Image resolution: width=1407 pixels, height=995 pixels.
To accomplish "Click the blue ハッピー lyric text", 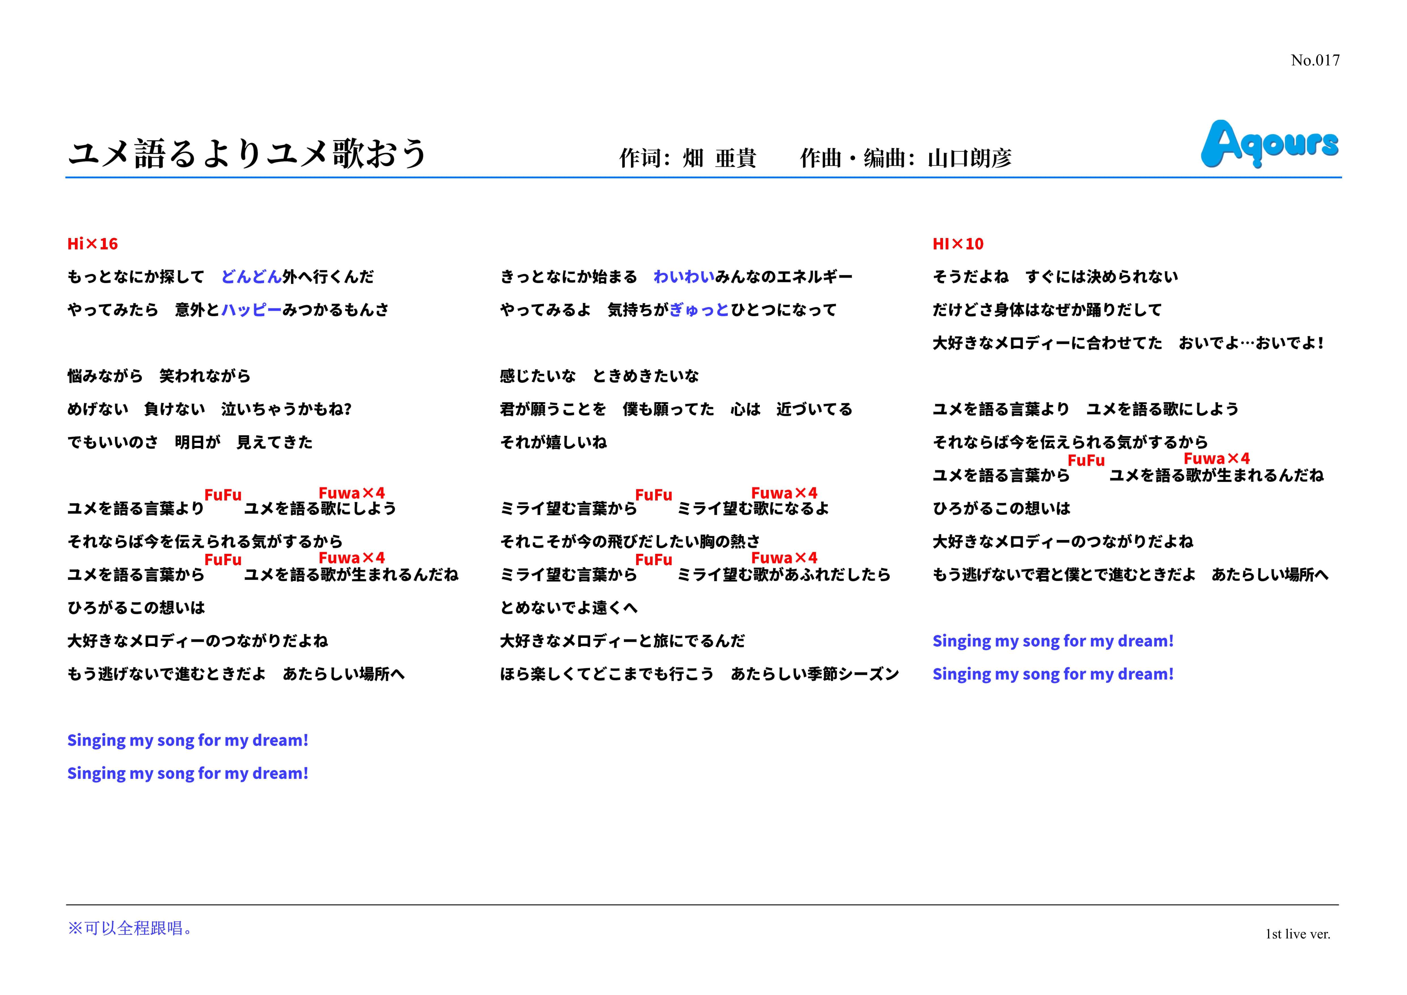I will [x=251, y=310].
